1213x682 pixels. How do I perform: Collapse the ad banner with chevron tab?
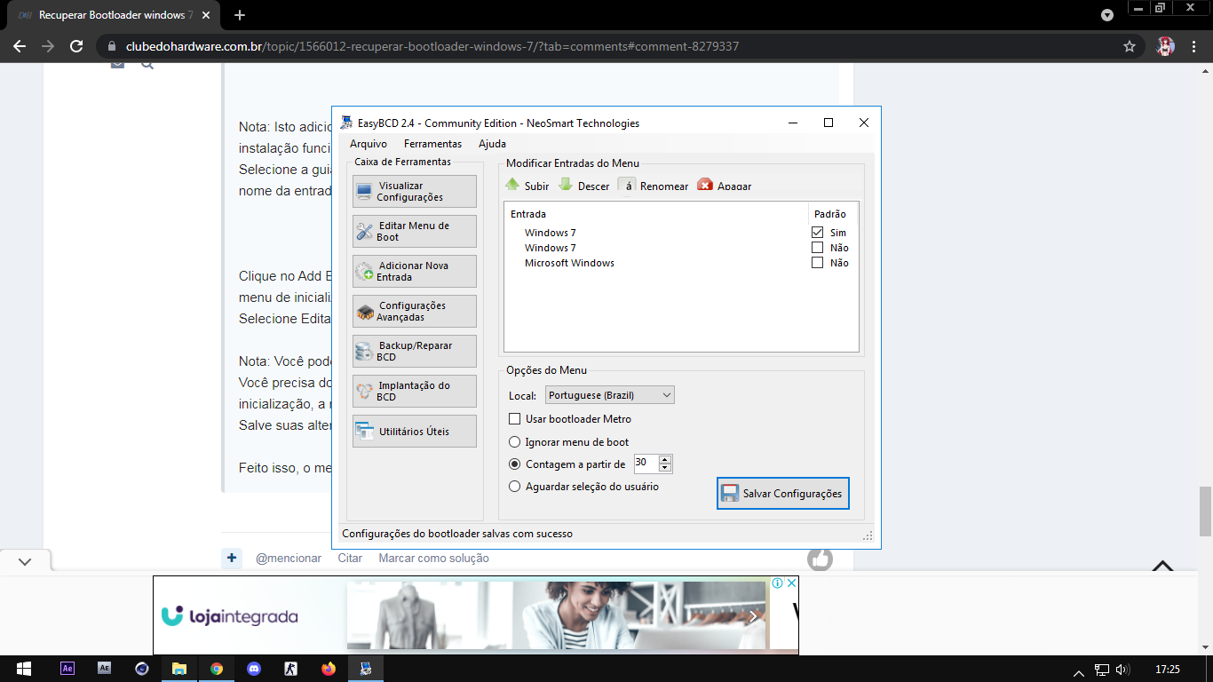tap(25, 561)
